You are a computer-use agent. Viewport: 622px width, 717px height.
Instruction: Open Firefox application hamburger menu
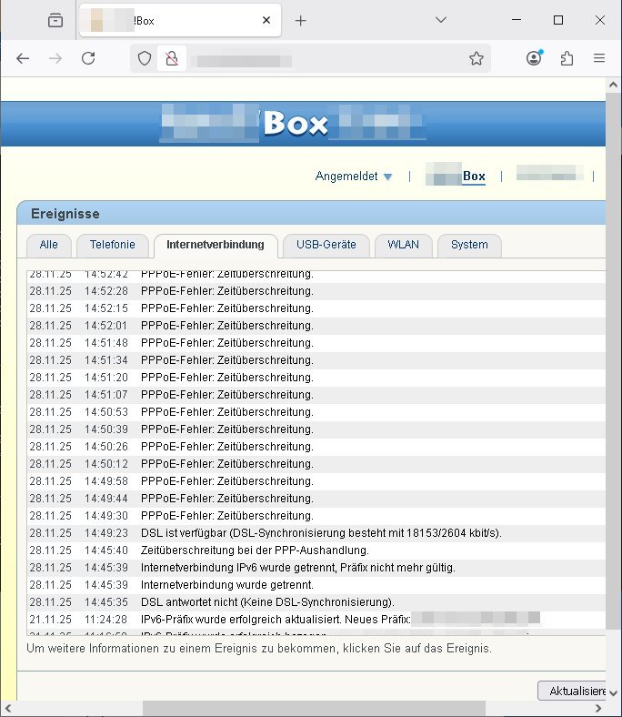point(599,58)
